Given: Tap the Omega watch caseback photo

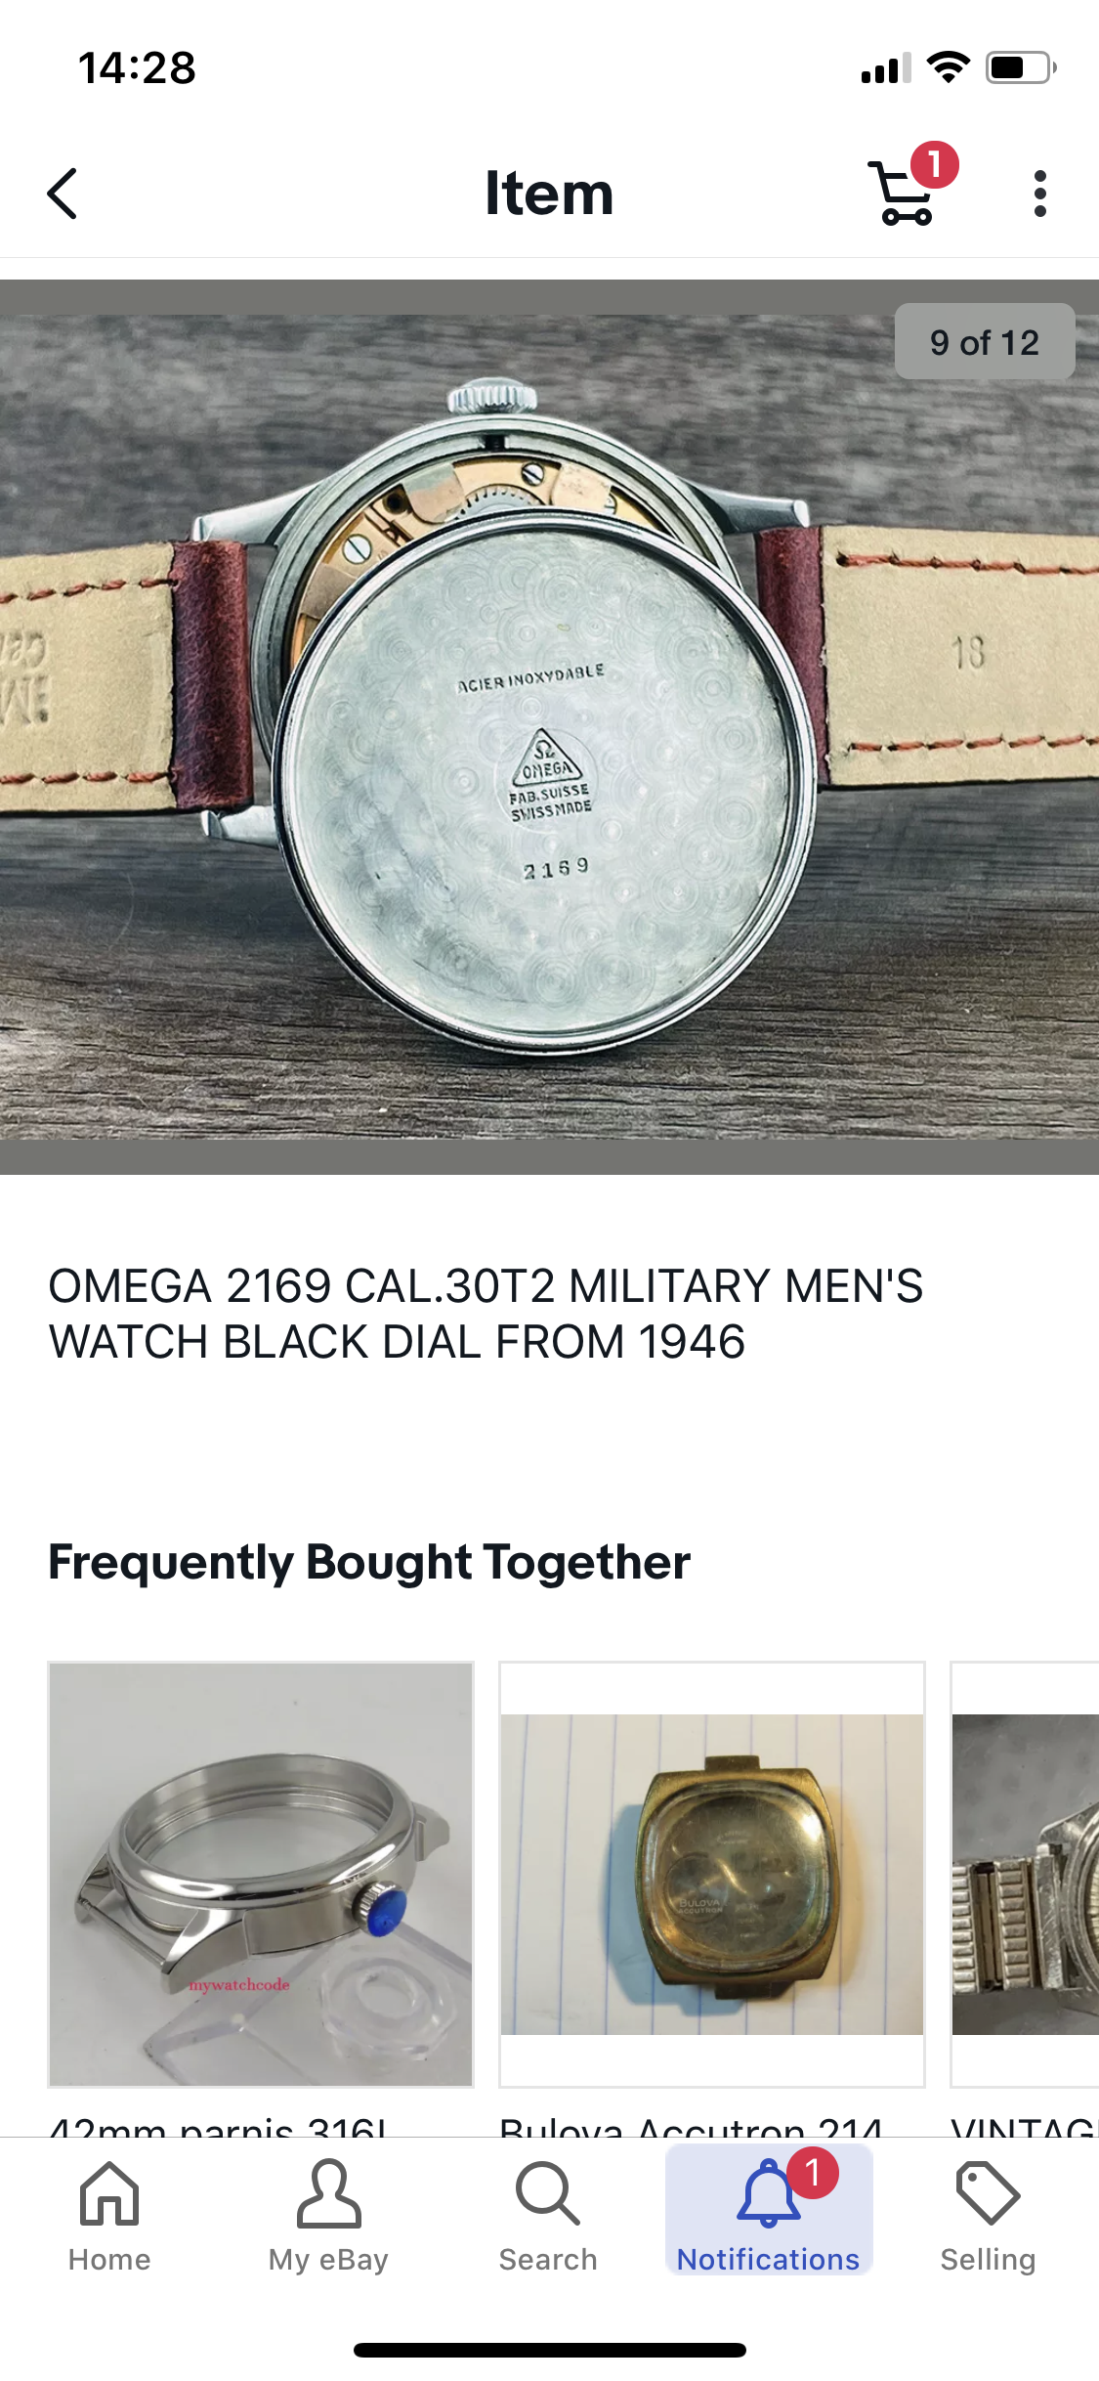Looking at the screenshot, I should pos(549,727).
